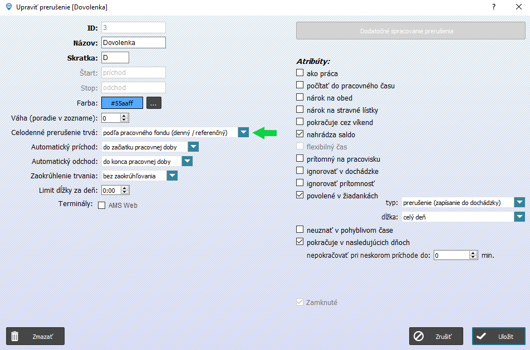Open color picker with the ellipsis button
This screenshot has width=530, height=350.
point(154,103)
